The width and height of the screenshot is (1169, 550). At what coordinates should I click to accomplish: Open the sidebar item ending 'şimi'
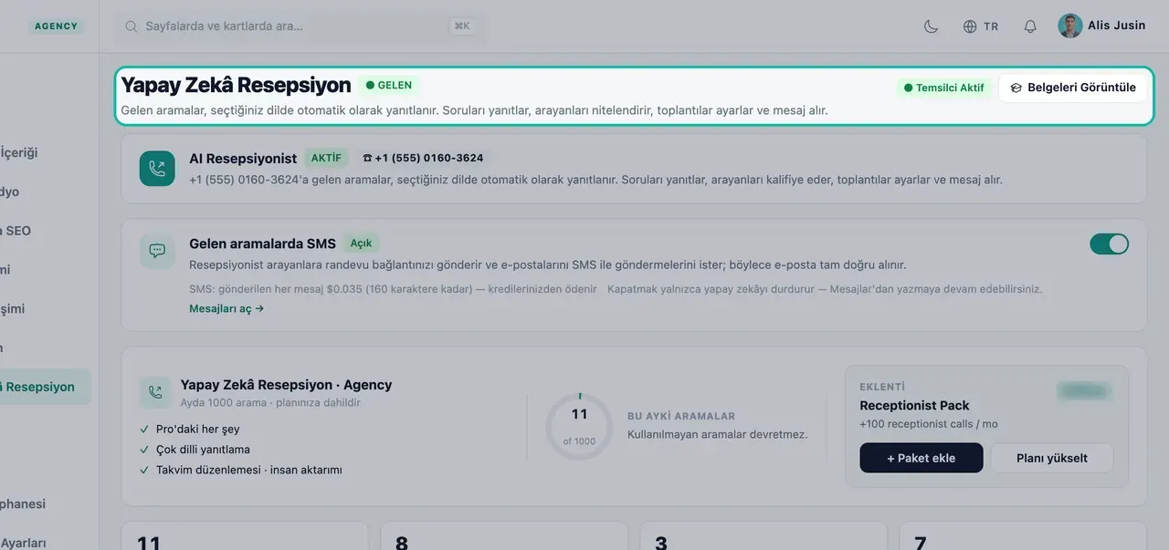(13, 308)
